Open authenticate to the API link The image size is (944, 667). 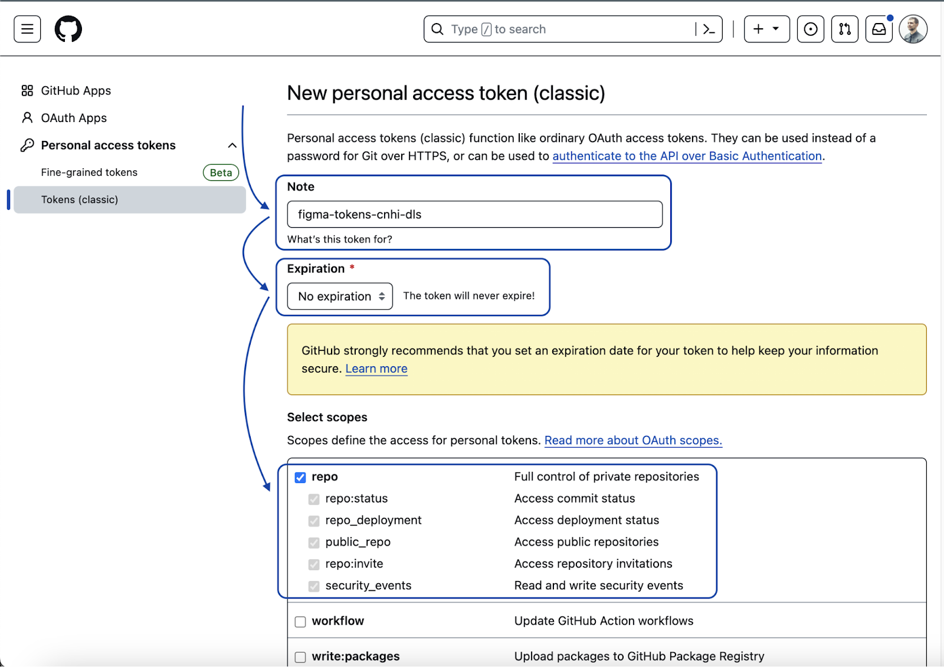click(687, 156)
